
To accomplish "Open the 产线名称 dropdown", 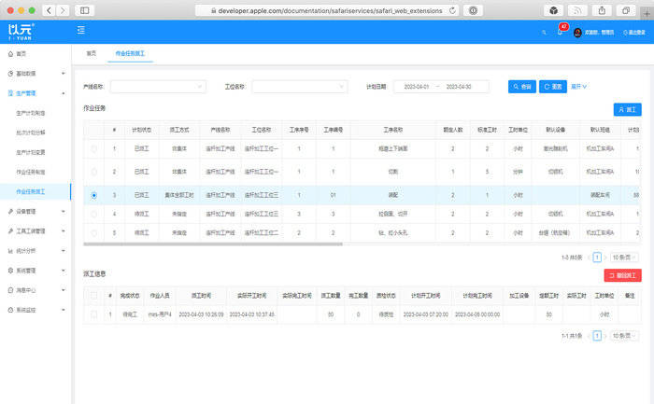I will (x=158, y=87).
